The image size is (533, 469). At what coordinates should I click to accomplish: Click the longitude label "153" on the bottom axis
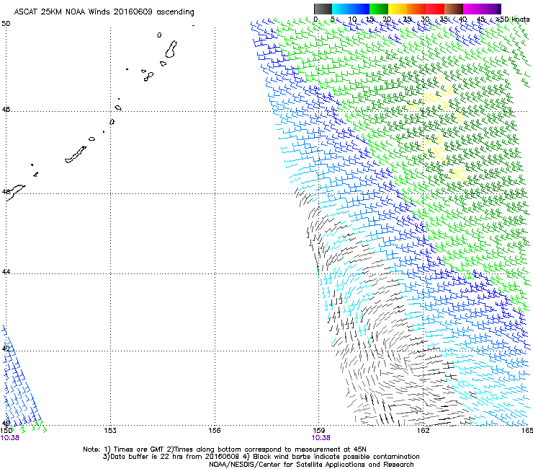tap(110, 431)
